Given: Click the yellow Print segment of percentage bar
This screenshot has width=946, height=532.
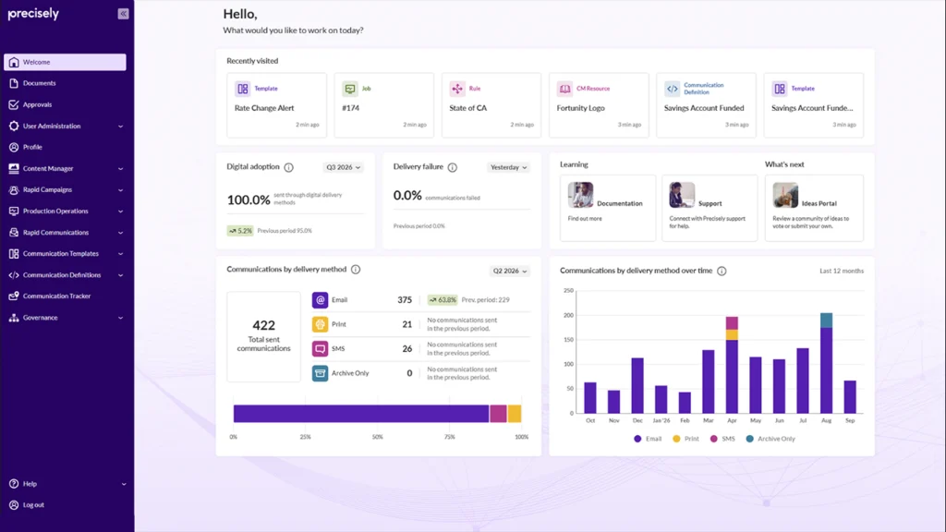Looking at the screenshot, I should coord(514,413).
